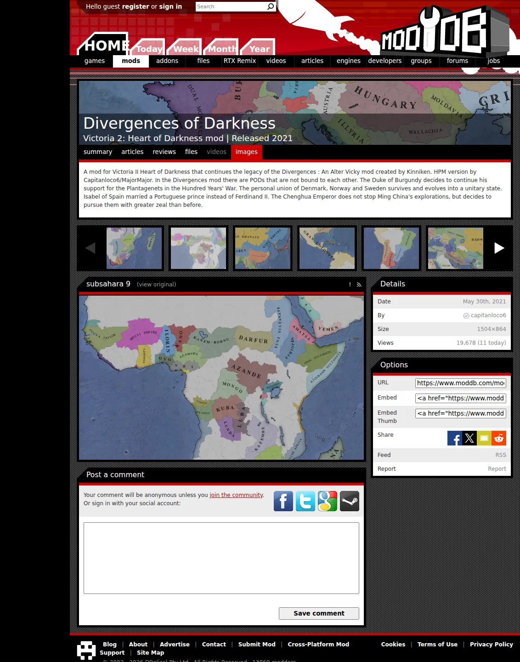Go to mod reviews tab

164,152
